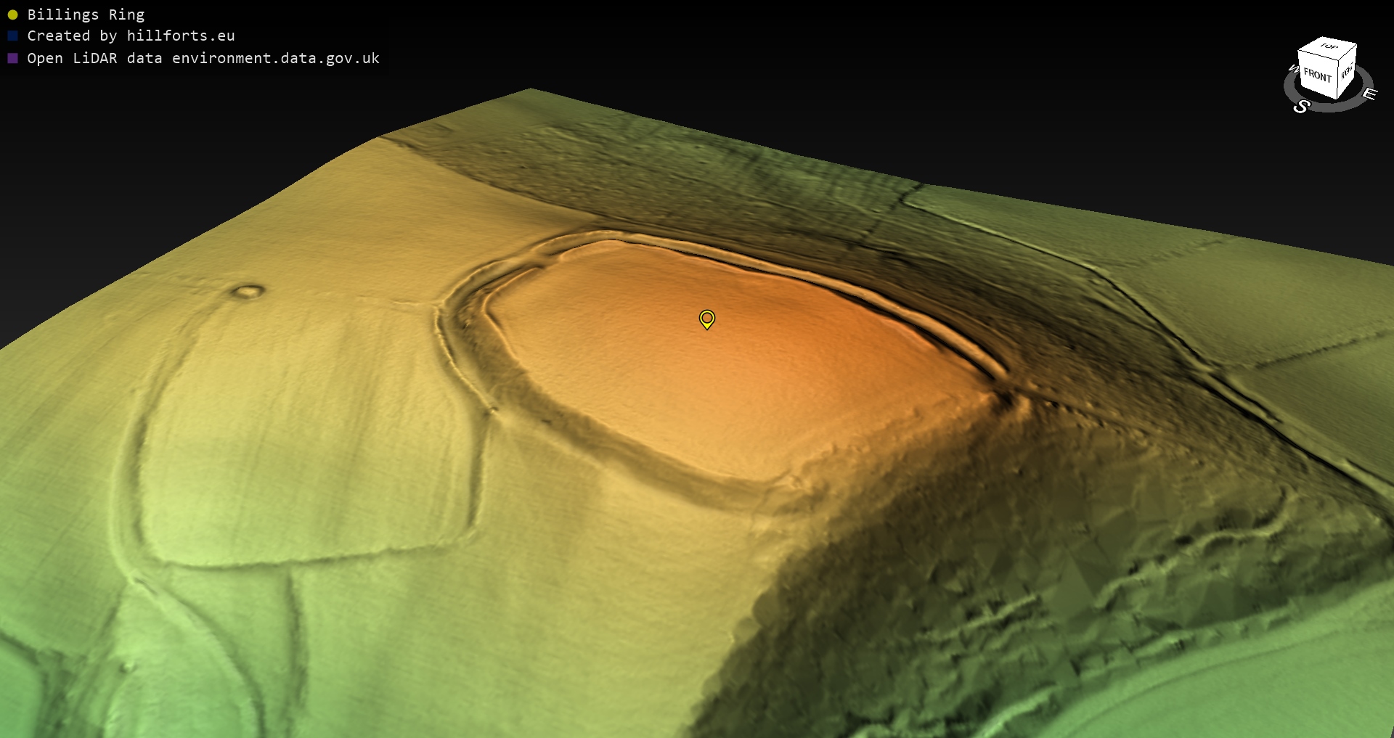
Task: Click the yellow location pin on the hillfort
Action: [x=706, y=319]
